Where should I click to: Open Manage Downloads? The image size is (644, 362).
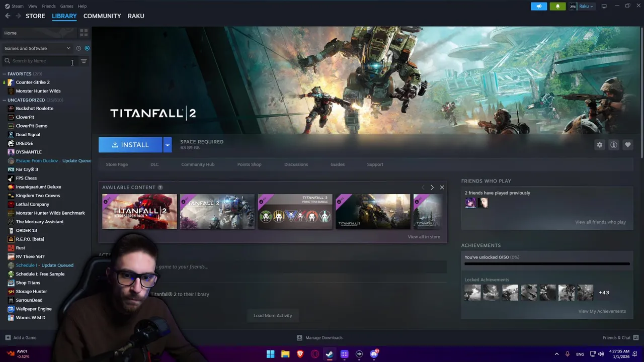pyautogui.click(x=319, y=337)
